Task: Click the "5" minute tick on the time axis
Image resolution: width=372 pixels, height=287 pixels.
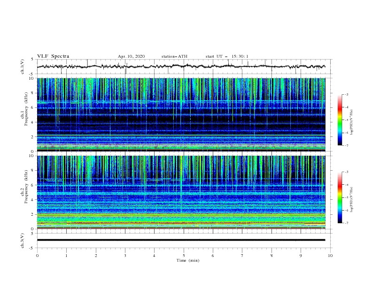Action: point(184,256)
